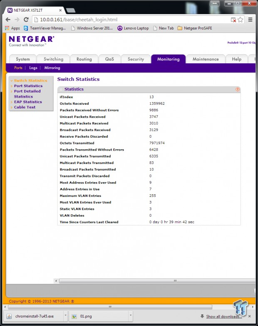The height and width of the screenshot is (326, 258).
Task: Click the Octets Received value 1359962
Action: click(157, 103)
